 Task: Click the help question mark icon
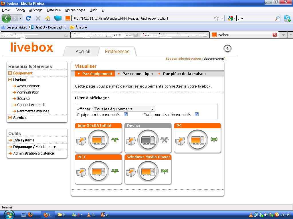pos(227,49)
